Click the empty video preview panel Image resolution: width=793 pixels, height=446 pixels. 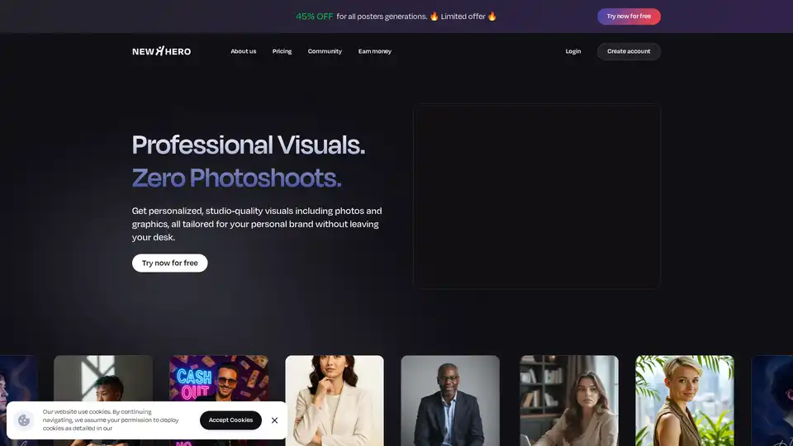(536, 196)
